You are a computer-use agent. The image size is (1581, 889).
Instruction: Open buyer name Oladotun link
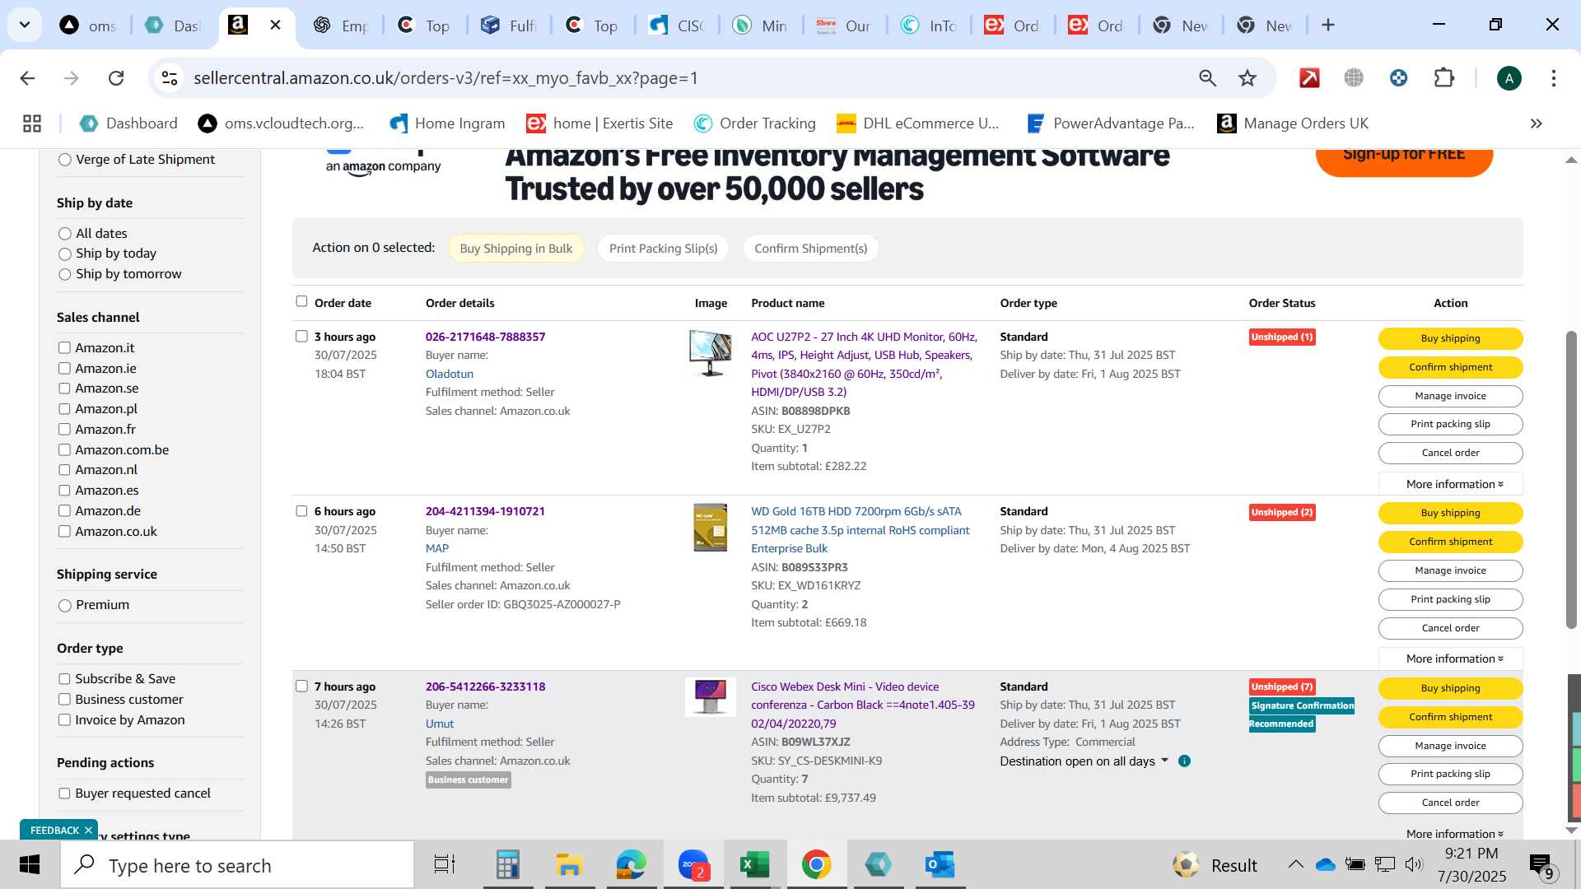450,374
